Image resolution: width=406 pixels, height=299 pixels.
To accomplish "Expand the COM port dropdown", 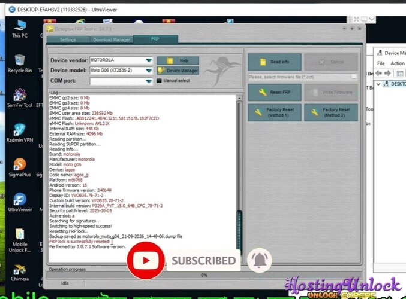I will pos(149,81).
